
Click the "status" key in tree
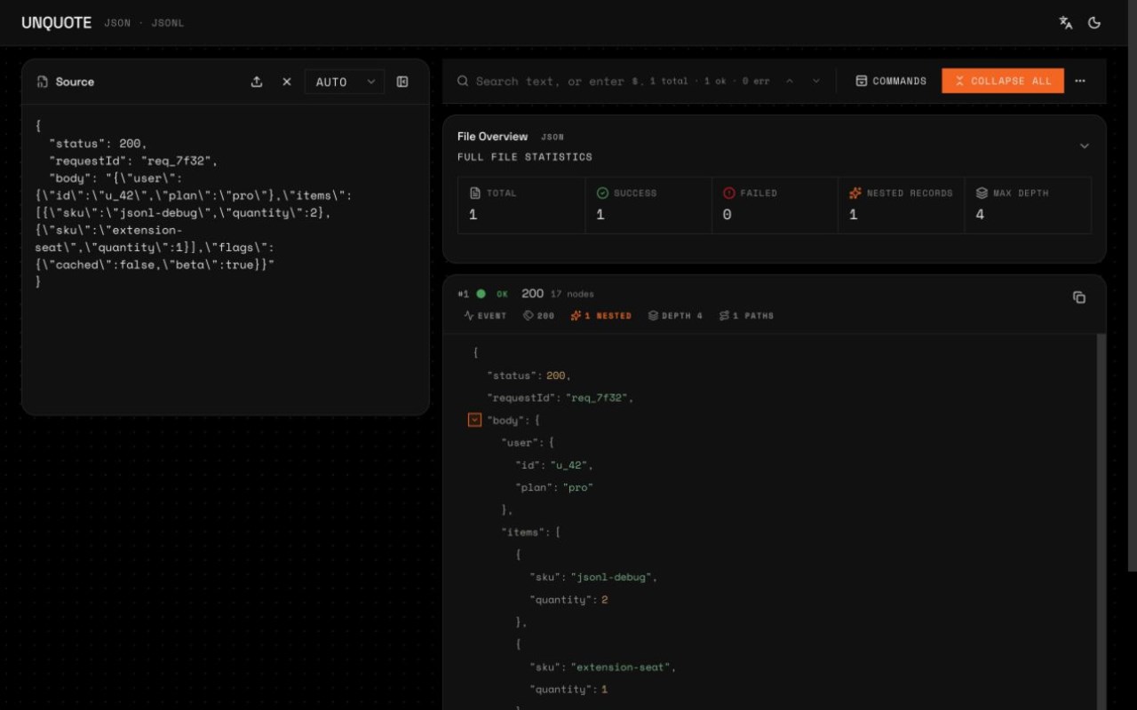[x=514, y=375]
